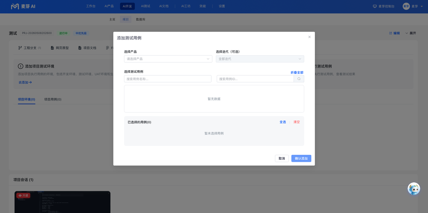Switch to the 项目 sub-tab
Viewport: 428px width, 213px height.
(x=126, y=19)
